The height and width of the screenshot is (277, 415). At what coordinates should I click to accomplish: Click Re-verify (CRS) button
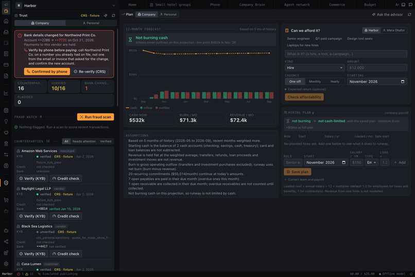(90, 72)
